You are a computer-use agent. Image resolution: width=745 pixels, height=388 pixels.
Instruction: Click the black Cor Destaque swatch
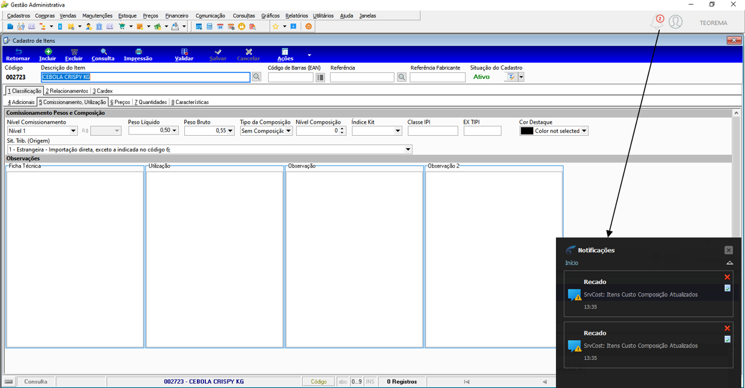click(527, 131)
